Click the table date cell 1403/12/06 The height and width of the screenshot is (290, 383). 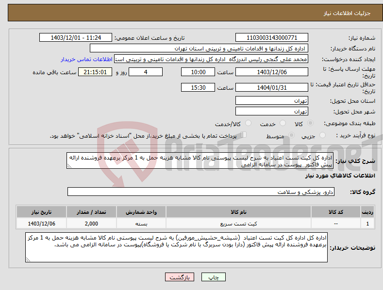tap(42, 224)
